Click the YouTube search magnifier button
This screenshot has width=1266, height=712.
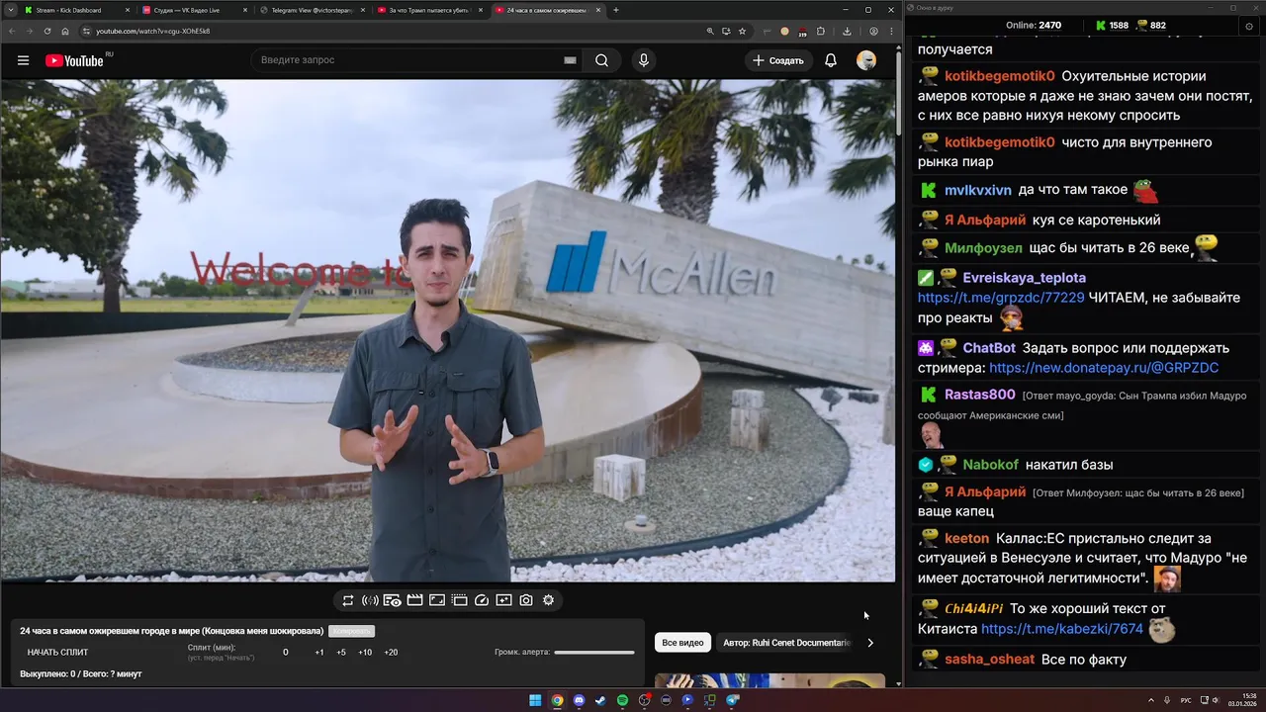point(601,60)
